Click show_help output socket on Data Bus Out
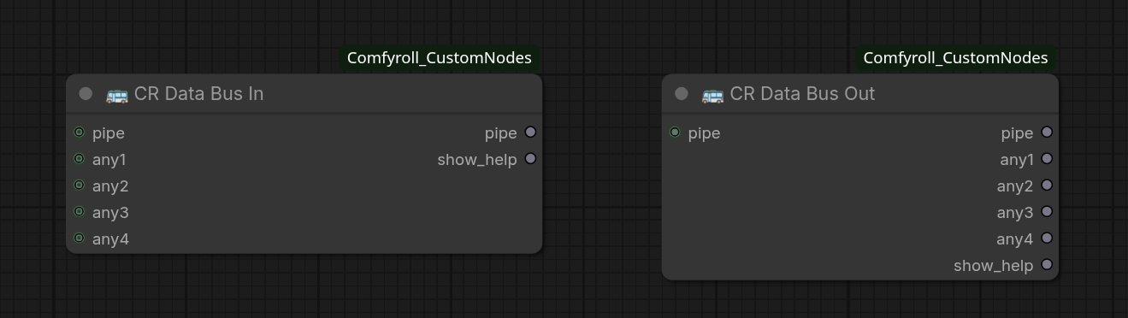Screen dimensions: 1128x318 click(x=1047, y=265)
